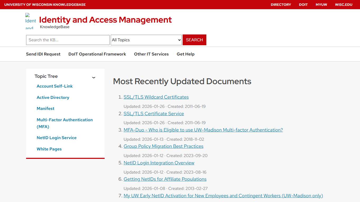Click the SEARCH button

(194, 40)
